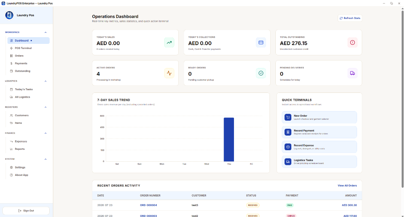Click the Sign Out button
The height and width of the screenshot is (217, 404).
(26, 211)
